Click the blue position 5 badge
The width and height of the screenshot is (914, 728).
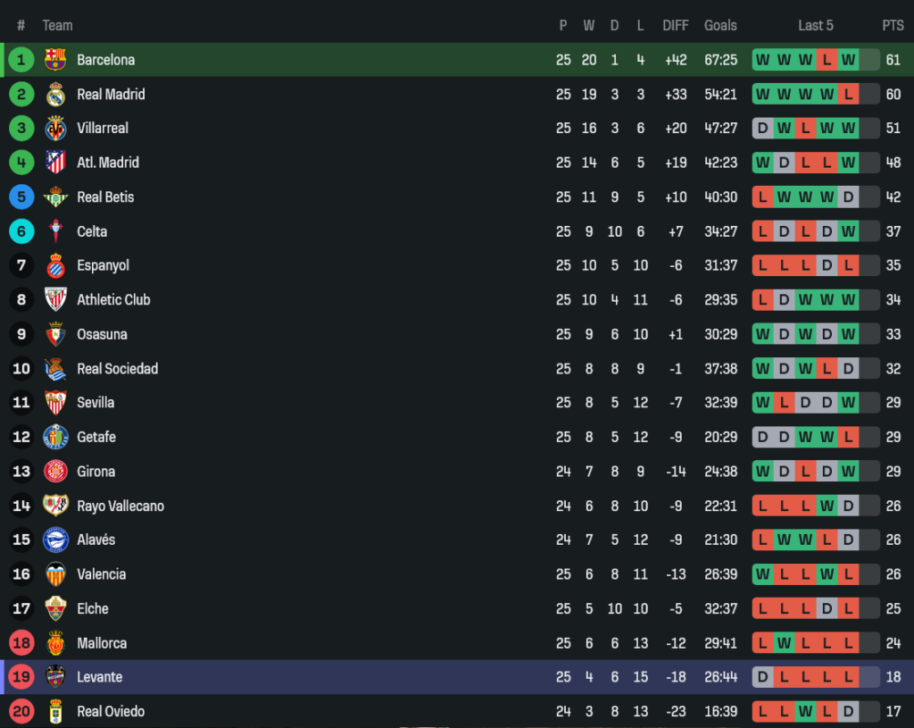[x=21, y=197]
